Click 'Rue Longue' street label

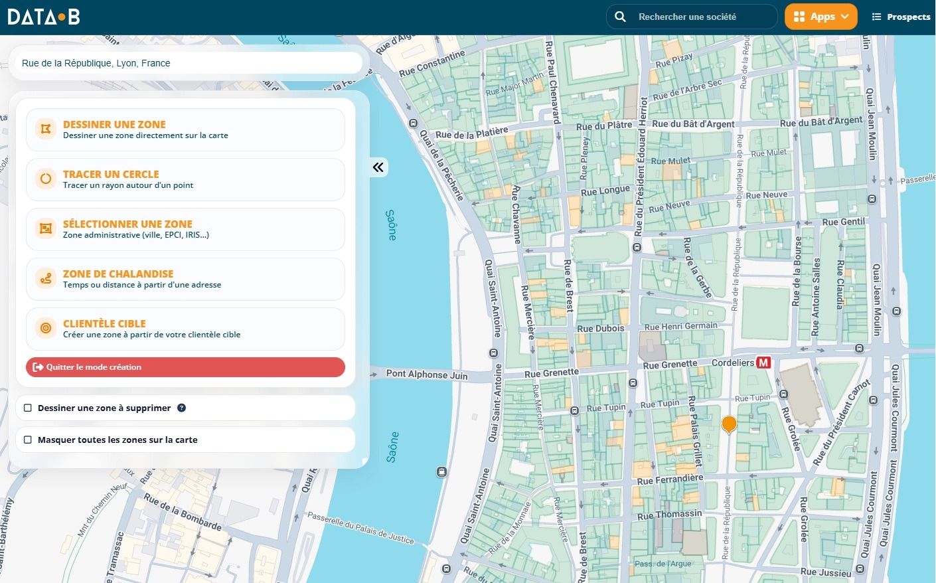click(x=605, y=191)
